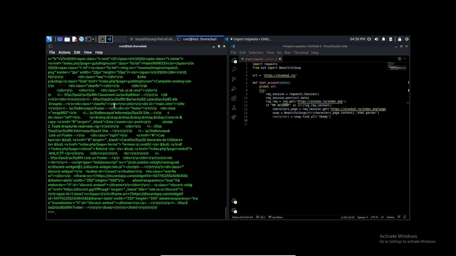This screenshot has height=256, width=456.
Task: Click the editor minimap
Action: [397, 67]
